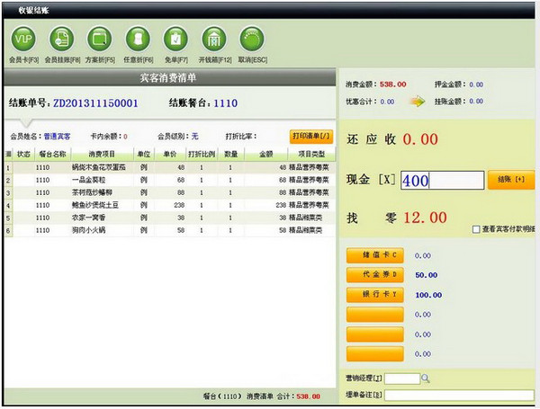
Task: Click bank card amount 100.00
Action: (428, 295)
